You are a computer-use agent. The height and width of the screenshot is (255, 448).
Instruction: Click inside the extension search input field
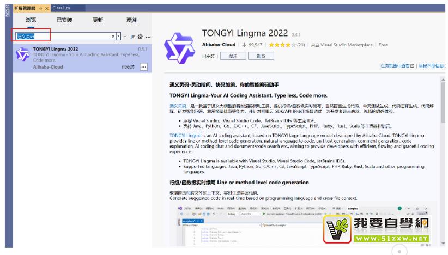point(63,37)
